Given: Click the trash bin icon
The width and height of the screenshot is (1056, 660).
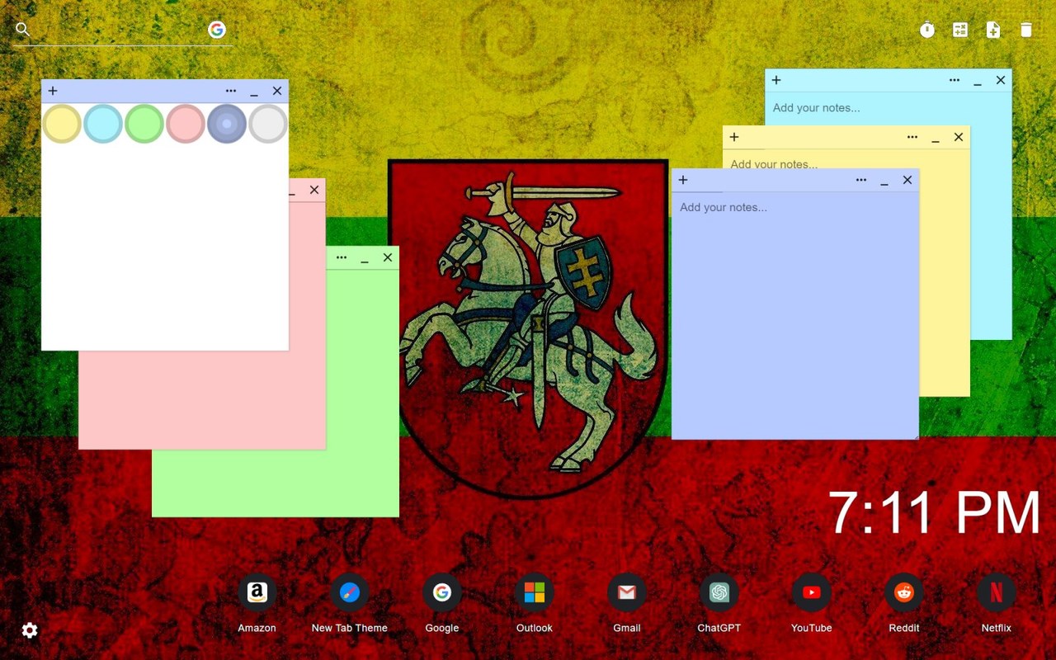Looking at the screenshot, I should point(1026,30).
